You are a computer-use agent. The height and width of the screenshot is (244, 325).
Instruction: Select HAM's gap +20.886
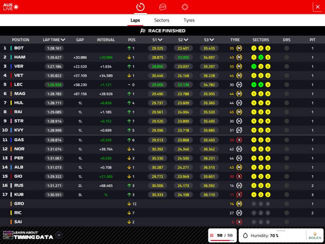coord(80,58)
